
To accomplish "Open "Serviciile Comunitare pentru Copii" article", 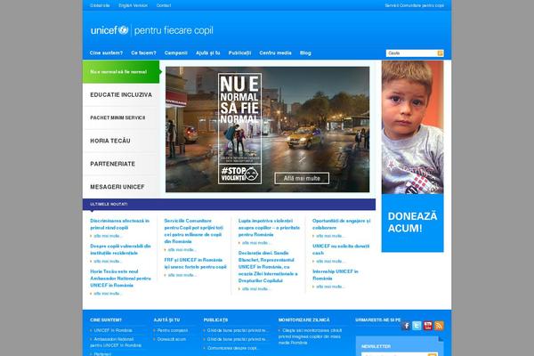I will click(194, 231).
